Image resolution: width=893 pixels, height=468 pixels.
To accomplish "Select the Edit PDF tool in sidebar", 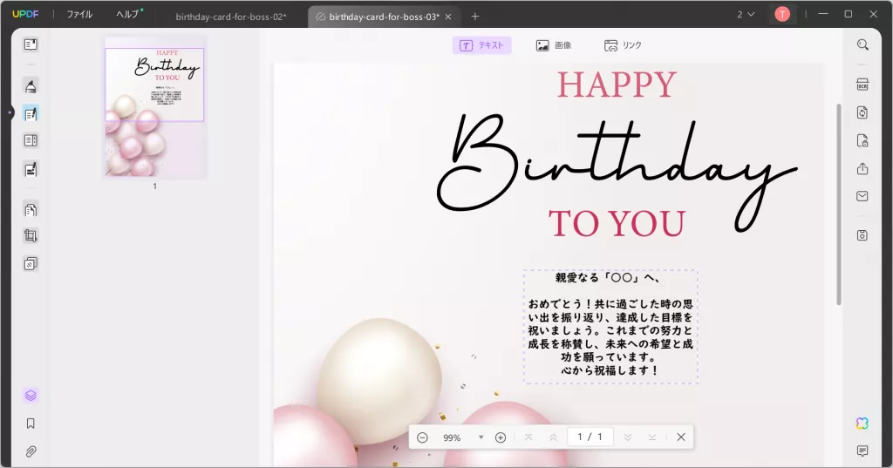I will point(31,114).
